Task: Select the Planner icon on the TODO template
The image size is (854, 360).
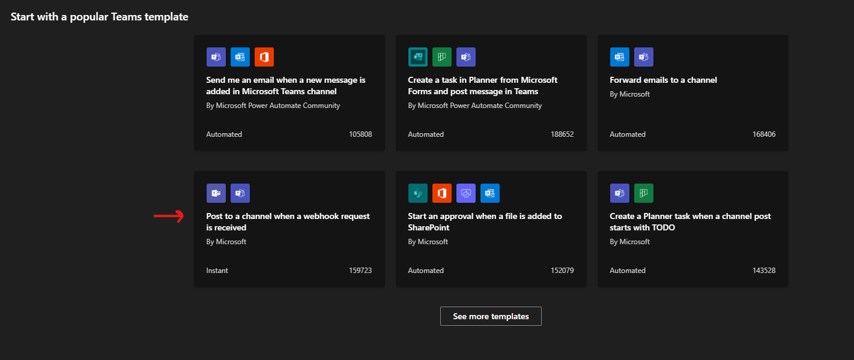Action: click(x=644, y=193)
